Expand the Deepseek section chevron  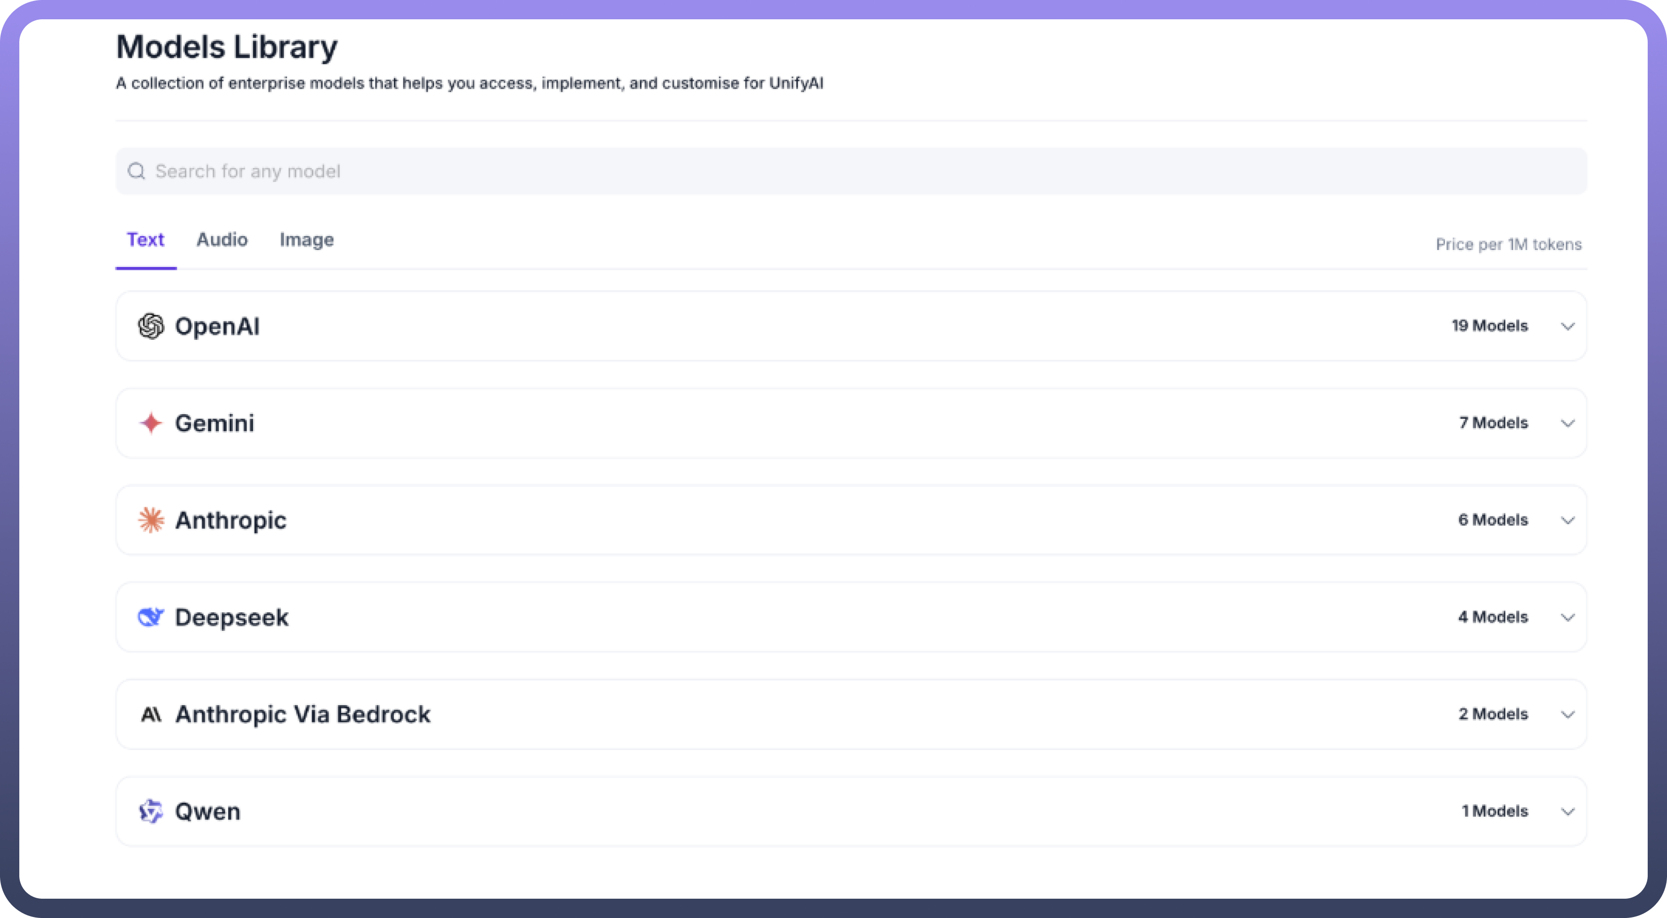click(x=1568, y=617)
